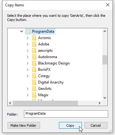Screen dimensions: 115x135
Task: Select the Acronis folder icon
Action: [34, 38]
